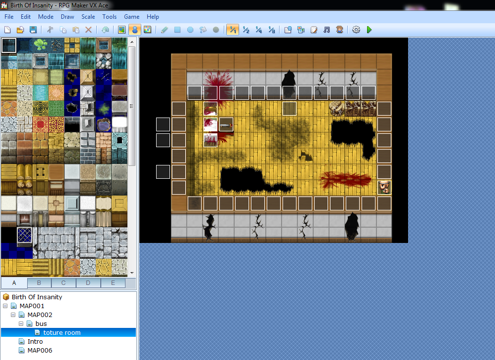Select the Ellipse drawing tool
Screen dimensions: 495x360
pyautogui.click(x=190, y=30)
